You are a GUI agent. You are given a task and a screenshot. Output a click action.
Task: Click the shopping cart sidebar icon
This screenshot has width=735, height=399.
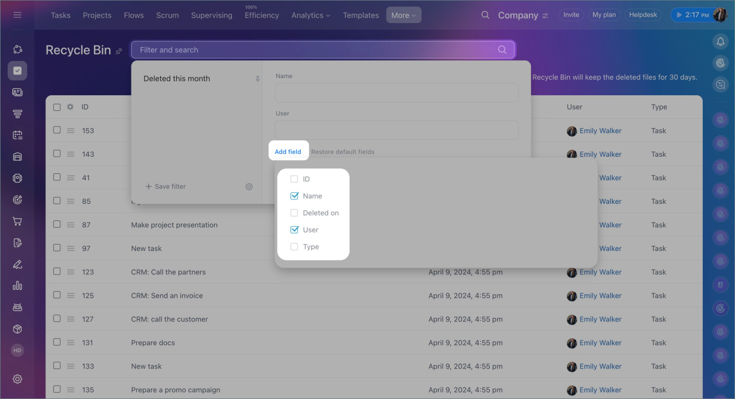[x=17, y=222]
